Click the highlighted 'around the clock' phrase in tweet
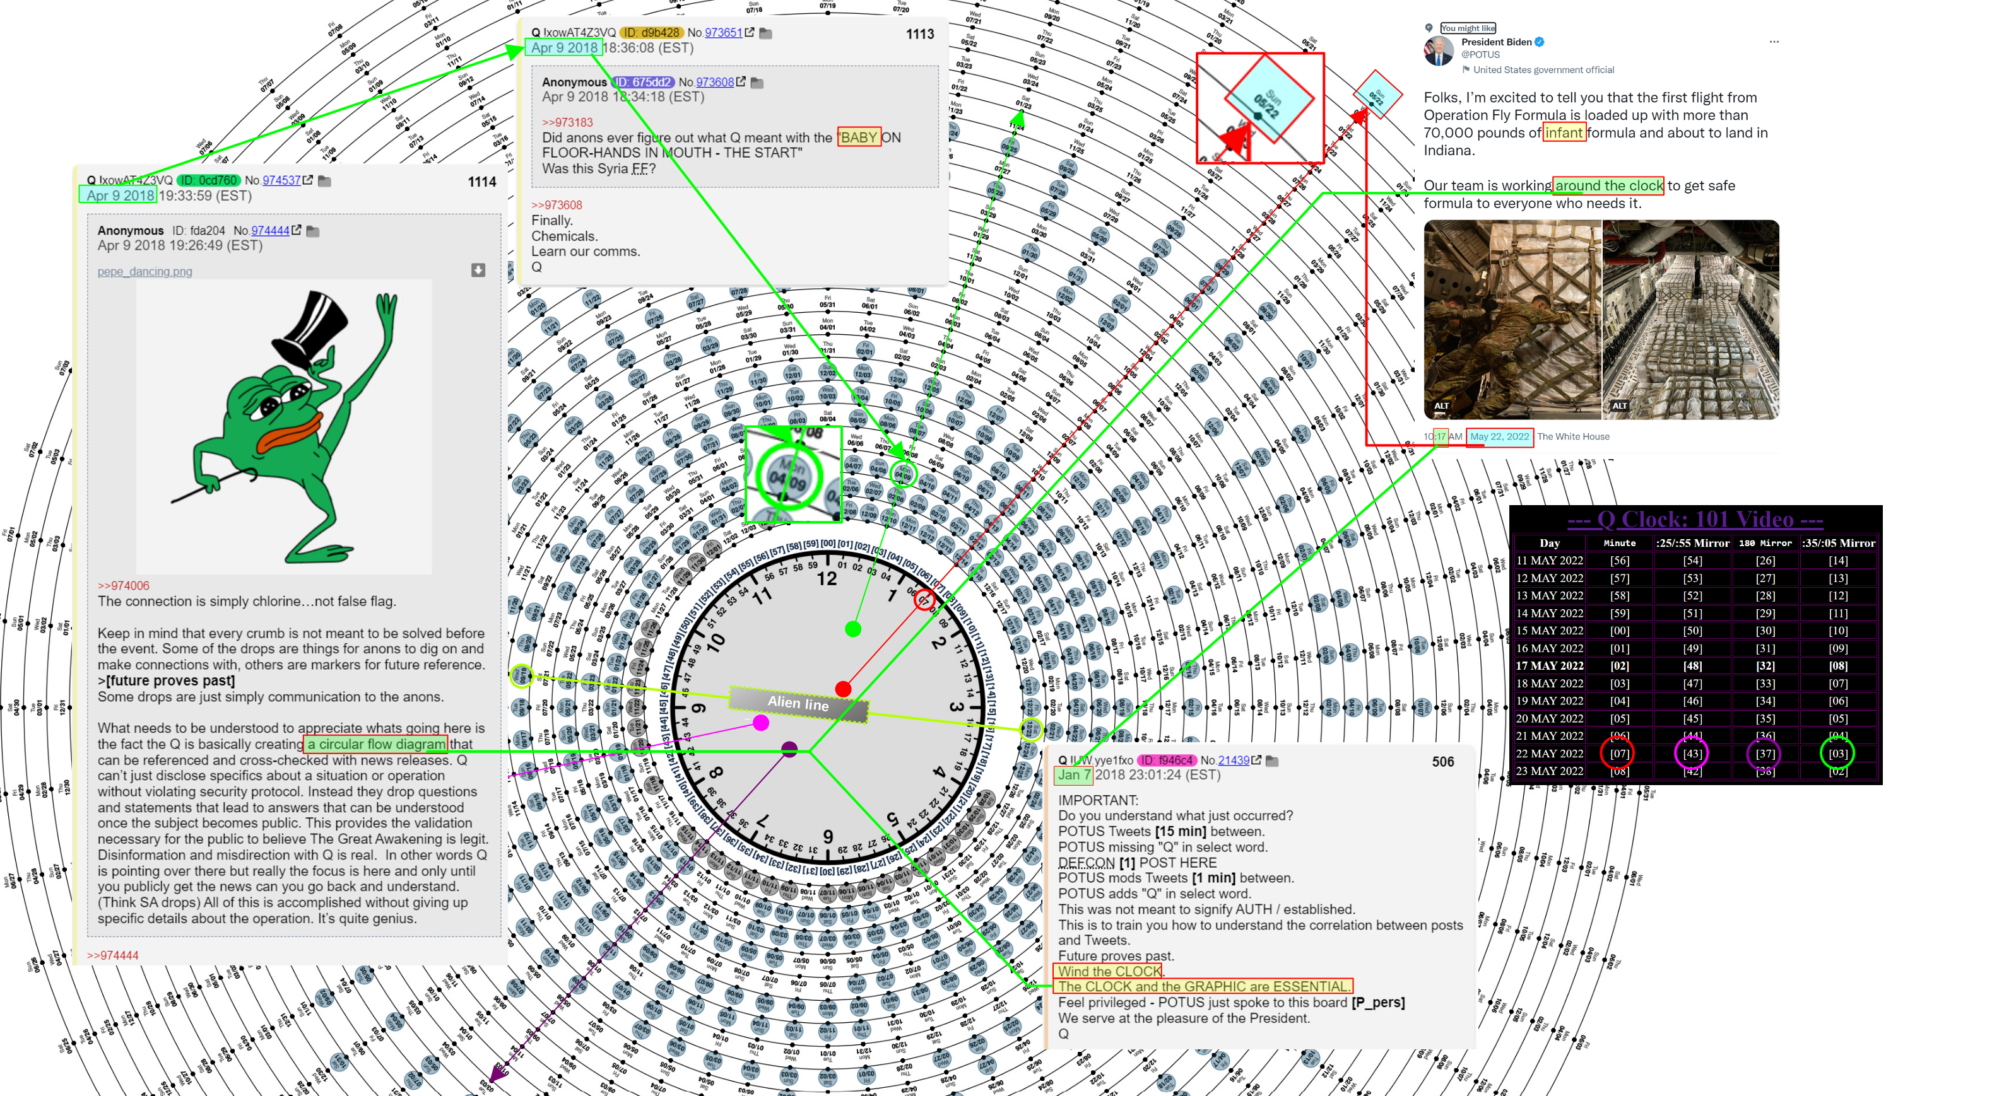 pyautogui.click(x=1608, y=185)
